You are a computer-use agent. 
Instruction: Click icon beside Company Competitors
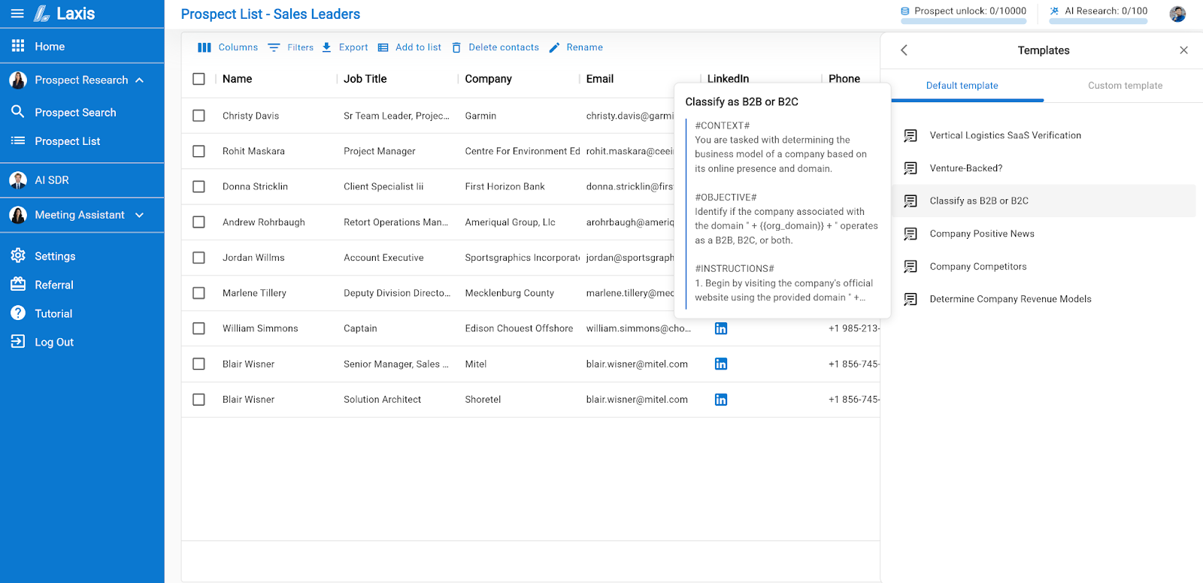(911, 267)
